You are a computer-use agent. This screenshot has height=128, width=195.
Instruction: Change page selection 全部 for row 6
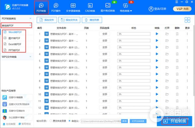point(105,67)
